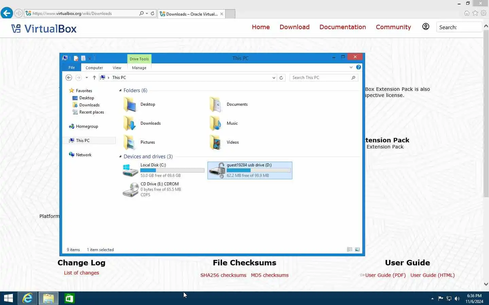This screenshot has height=305, width=489.
Task: Expand the address bar history dropdown
Action: pyautogui.click(x=274, y=78)
